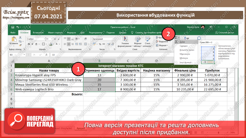
Task: Click the Paste (Вставити) clipboard icon
Action: click(x=14, y=39)
